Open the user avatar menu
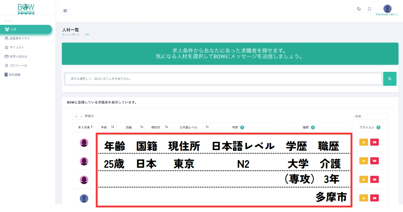 click(387, 8)
